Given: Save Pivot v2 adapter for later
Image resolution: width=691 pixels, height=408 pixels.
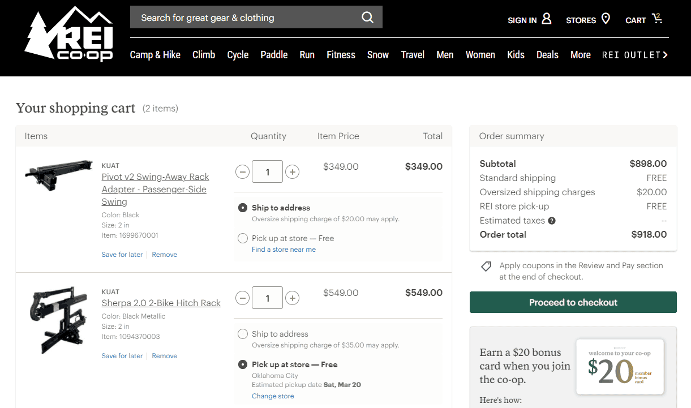Looking at the screenshot, I should (122, 255).
